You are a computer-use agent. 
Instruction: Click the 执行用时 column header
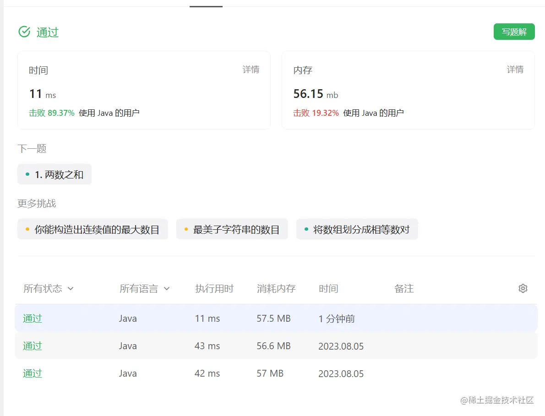click(x=214, y=289)
